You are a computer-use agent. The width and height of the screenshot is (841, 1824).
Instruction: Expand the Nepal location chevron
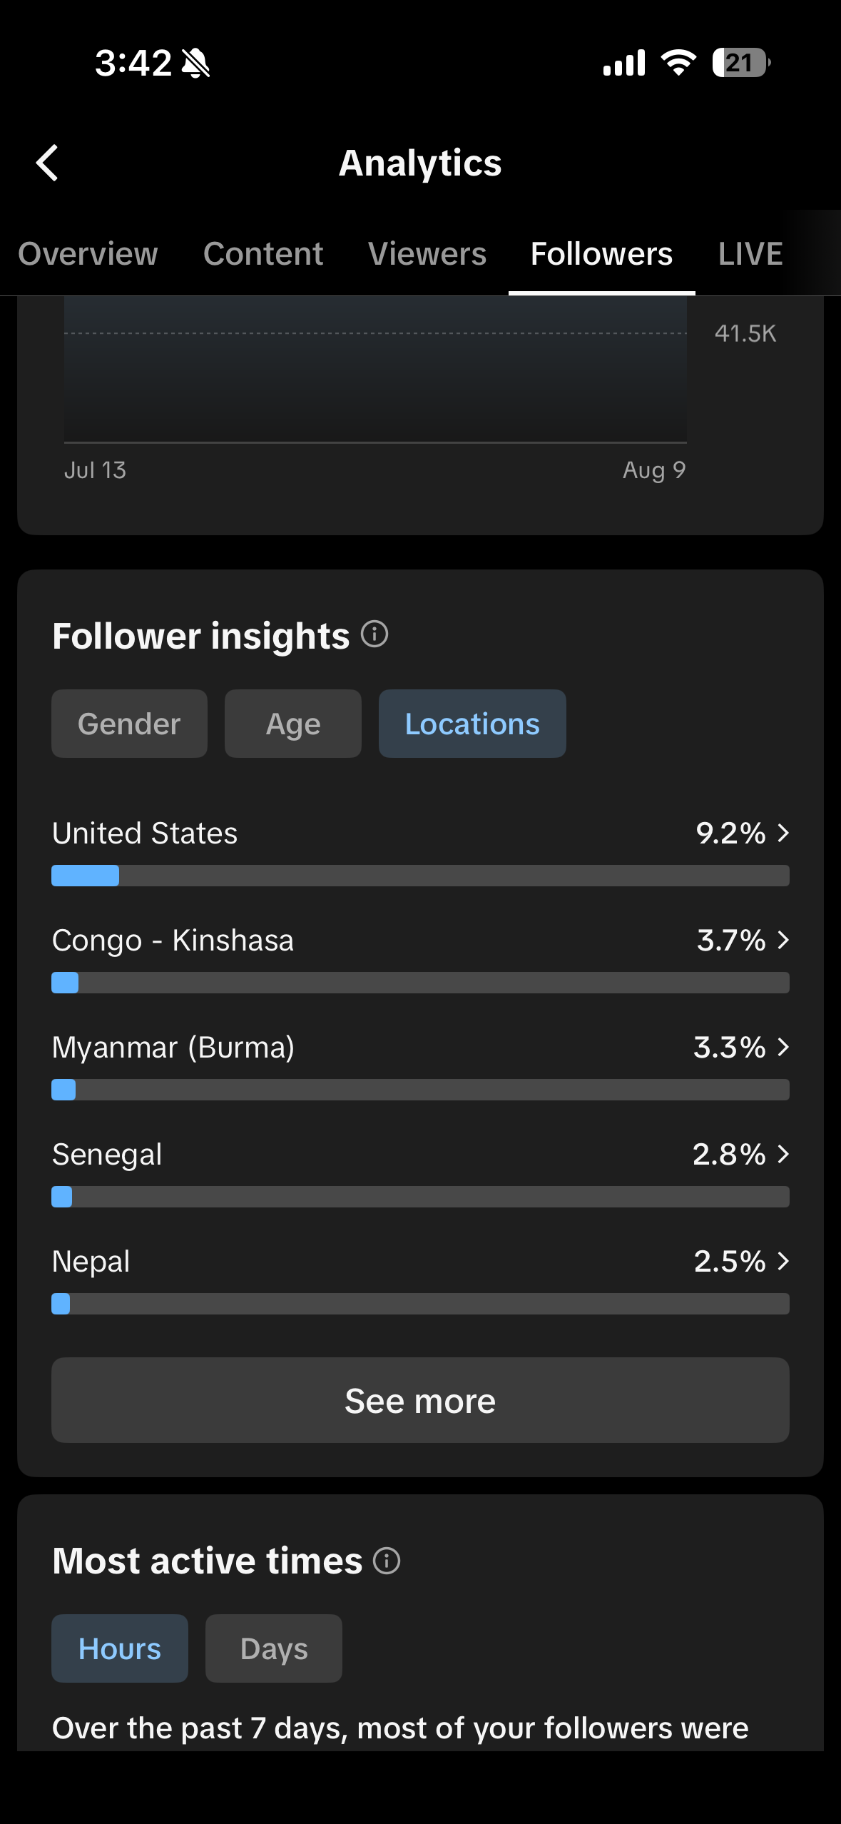coord(783,1261)
